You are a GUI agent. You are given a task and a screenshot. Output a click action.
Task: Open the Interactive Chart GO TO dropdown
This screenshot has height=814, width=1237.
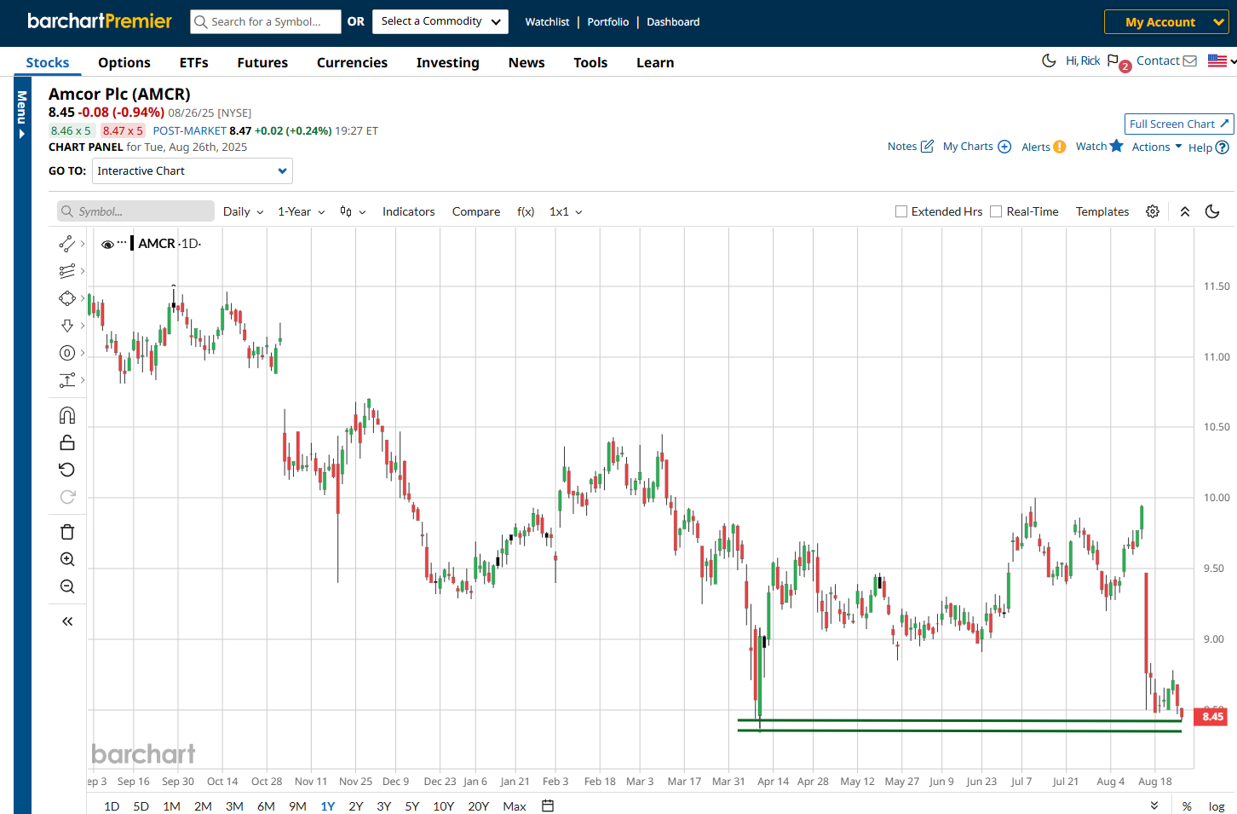tap(193, 170)
